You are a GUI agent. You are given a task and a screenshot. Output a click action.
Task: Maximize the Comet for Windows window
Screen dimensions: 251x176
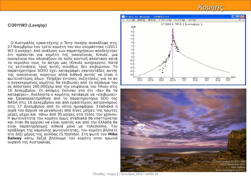(x=238, y=17)
